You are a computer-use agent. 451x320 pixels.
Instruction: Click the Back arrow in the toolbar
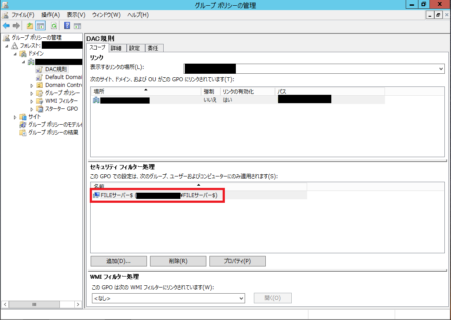click(6, 25)
